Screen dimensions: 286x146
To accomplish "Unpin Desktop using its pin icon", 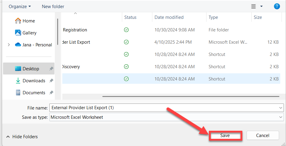I will coord(51,69).
